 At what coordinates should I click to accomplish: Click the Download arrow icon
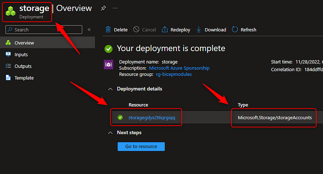tap(199, 29)
